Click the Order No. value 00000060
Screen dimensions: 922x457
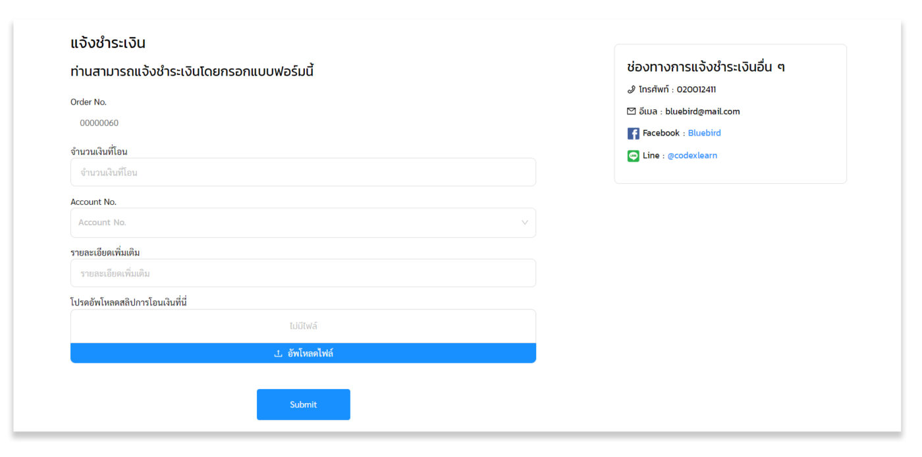[99, 123]
